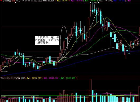Click the small white square marker above the chart
Viewport: 140px width, 102px height.
pyautogui.click(x=15, y=2)
